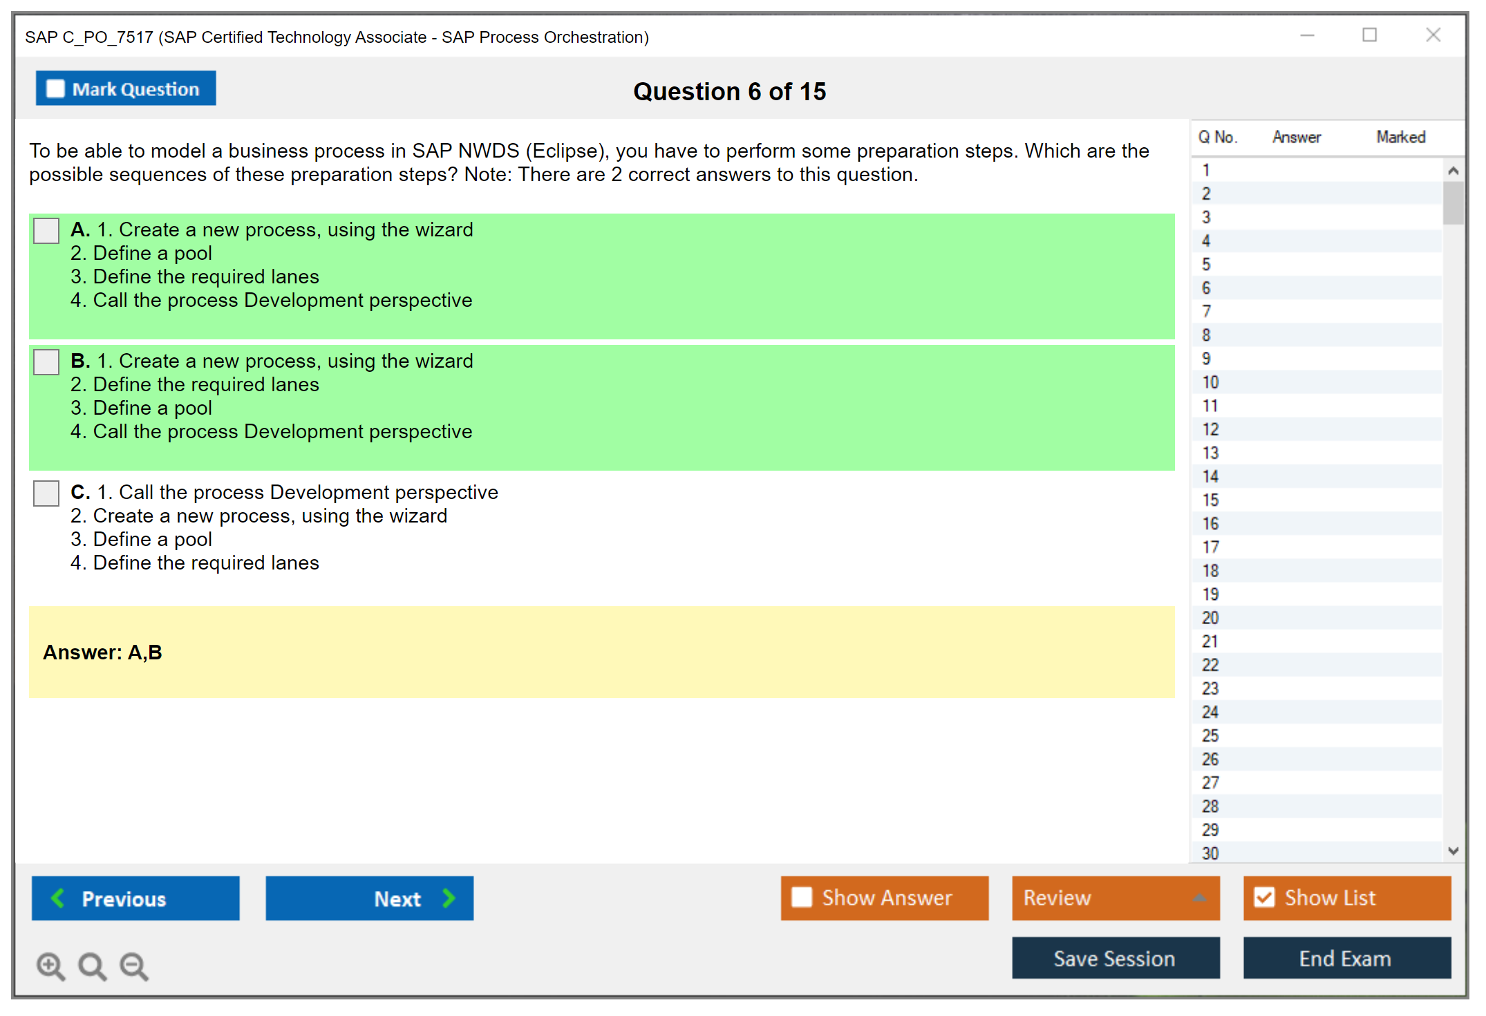
Task: Tick the checkbox for answer C
Action: point(46,493)
